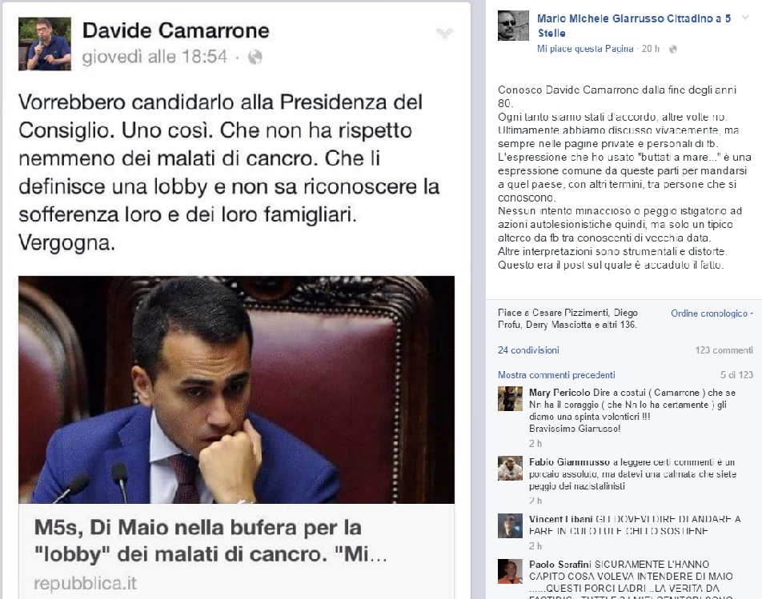Viewport: 762px width, 599px height.
Task: Click Paolo Serafini's comment avatar
Action: pyautogui.click(x=511, y=571)
